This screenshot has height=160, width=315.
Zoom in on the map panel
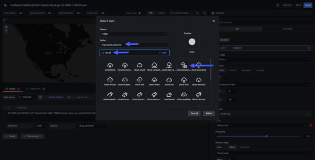coord(6,27)
